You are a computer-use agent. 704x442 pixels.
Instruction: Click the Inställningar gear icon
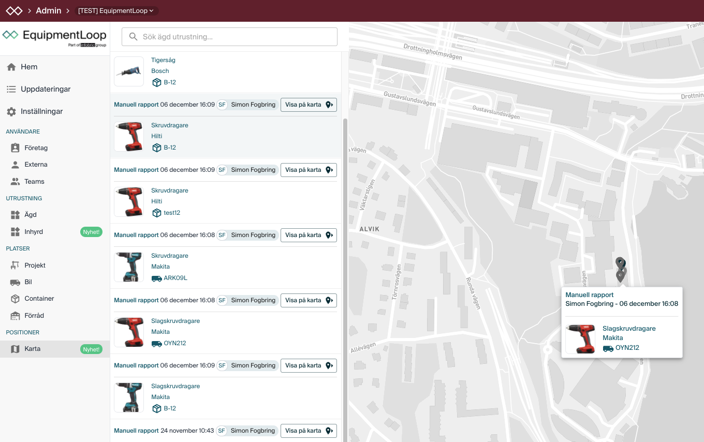click(x=11, y=111)
